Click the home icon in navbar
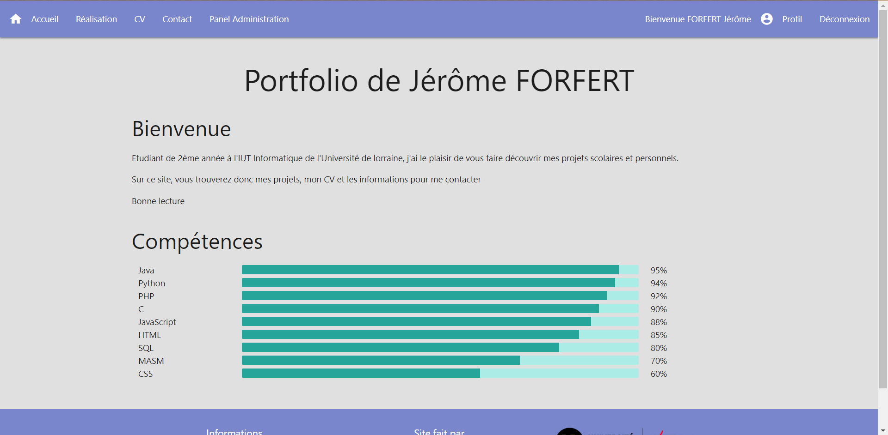The image size is (888, 435). (x=16, y=19)
